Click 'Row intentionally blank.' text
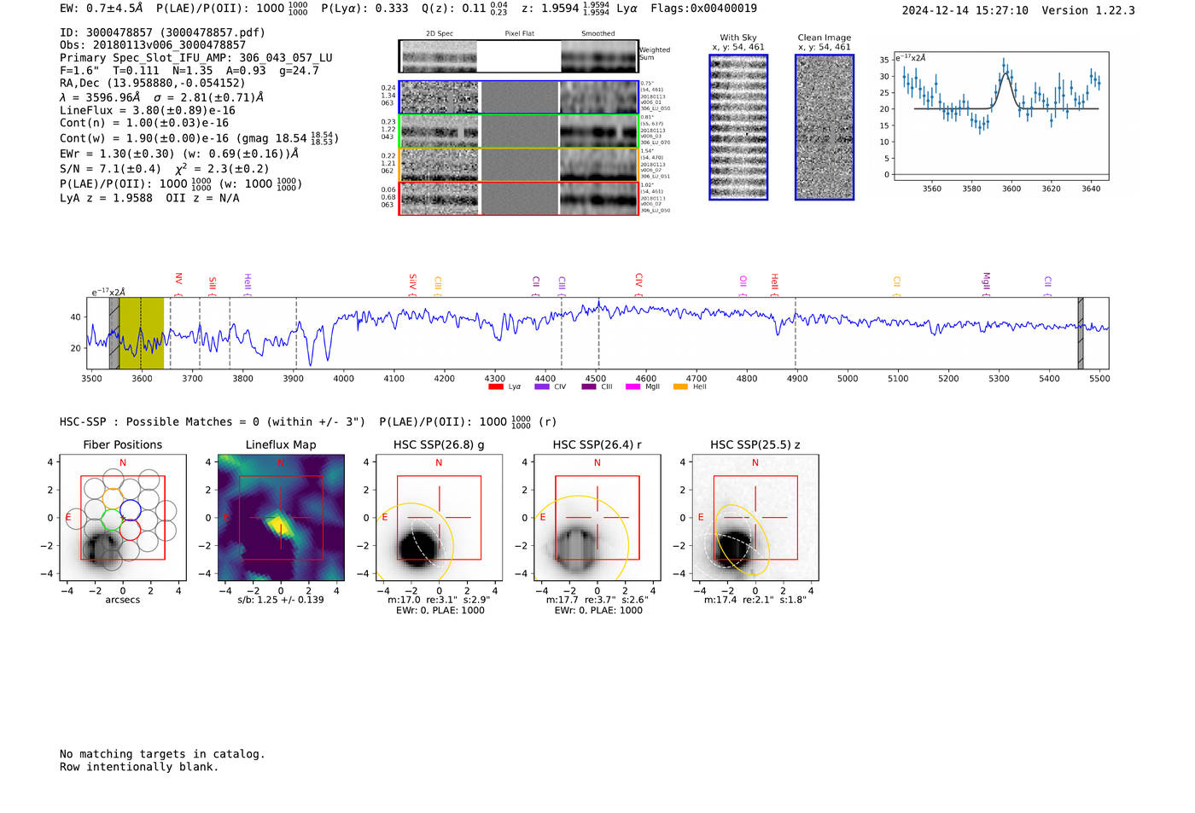This screenshot has width=1195, height=813. pyautogui.click(x=139, y=767)
